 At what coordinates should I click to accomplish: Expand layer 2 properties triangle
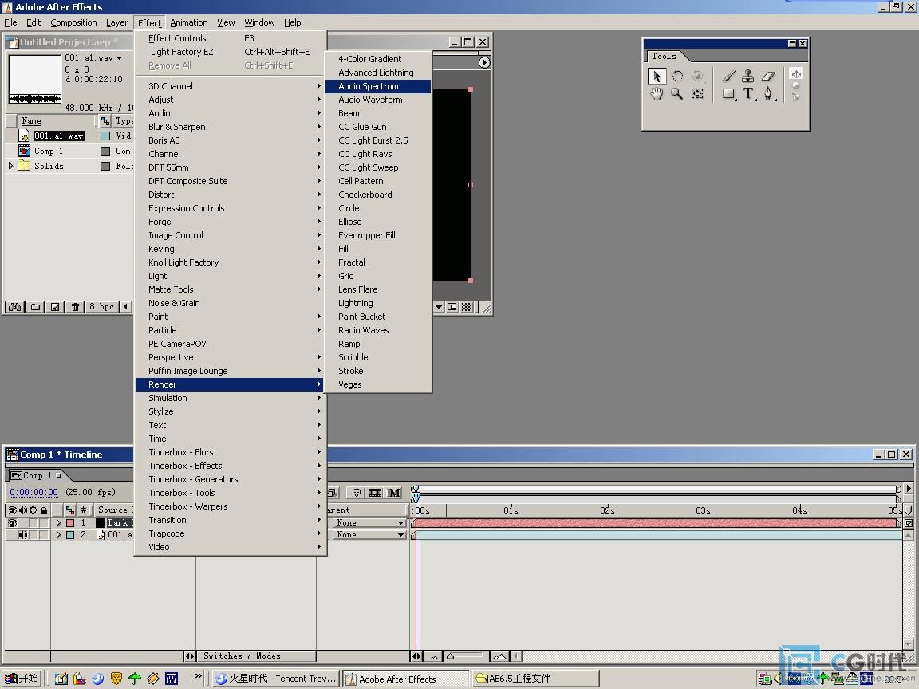(x=58, y=535)
